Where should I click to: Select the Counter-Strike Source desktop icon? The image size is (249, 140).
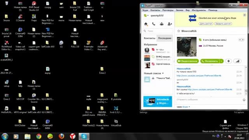point(34,98)
